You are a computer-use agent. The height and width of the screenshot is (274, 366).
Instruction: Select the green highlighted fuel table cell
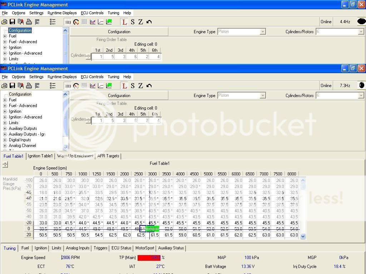click(152, 229)
